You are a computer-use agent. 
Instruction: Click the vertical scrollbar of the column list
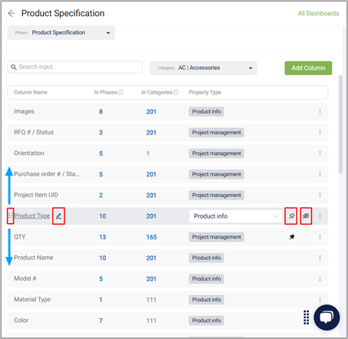click(x=340, y=124)
